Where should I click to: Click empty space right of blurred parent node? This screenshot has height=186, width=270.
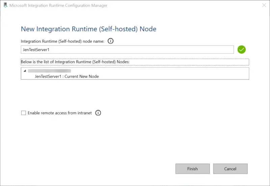pos(162,71)
